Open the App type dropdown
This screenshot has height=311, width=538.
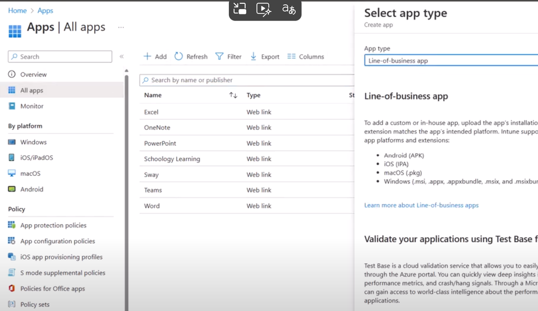(451, 61)
